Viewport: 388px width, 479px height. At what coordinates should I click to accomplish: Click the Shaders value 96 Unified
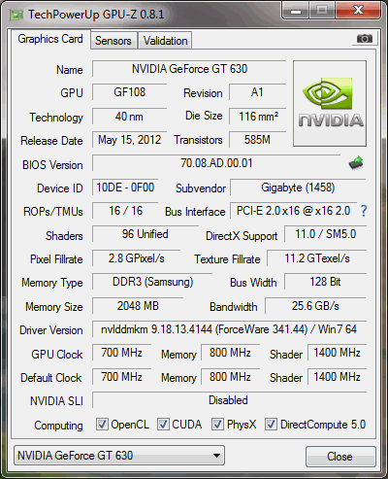(x=145, y=234)
